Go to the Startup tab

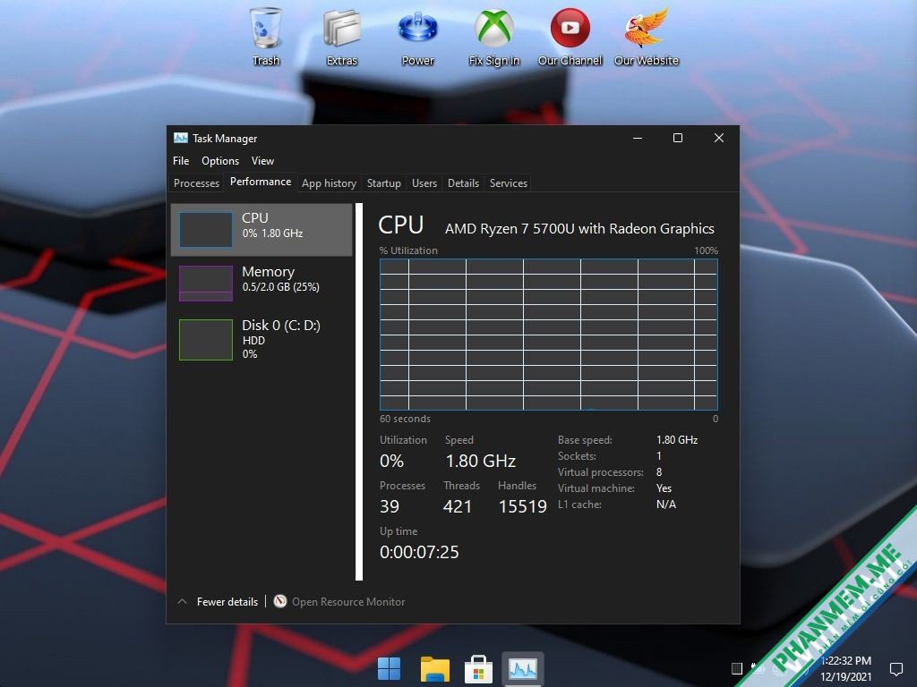point(383,183)
